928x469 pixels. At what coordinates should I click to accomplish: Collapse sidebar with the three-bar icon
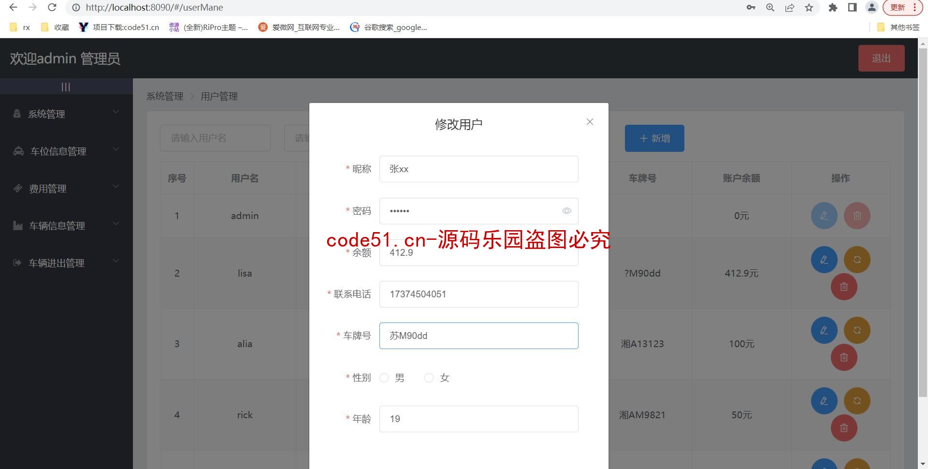tap(66, 87)
